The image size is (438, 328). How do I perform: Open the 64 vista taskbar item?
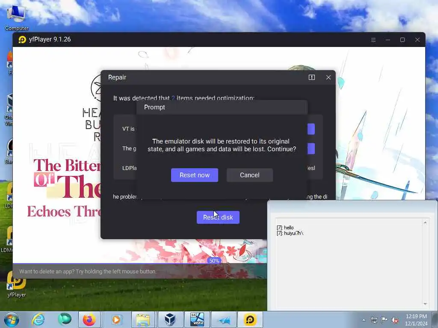point(197,319)
